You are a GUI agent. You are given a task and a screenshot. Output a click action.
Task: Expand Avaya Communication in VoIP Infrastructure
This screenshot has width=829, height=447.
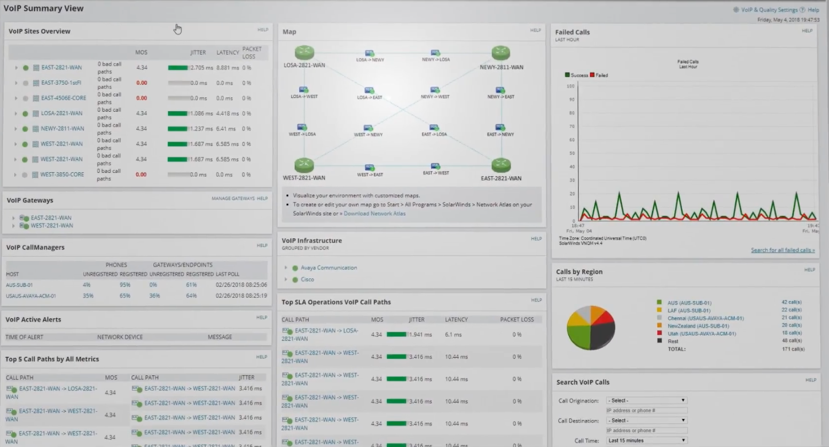point(287,268)
